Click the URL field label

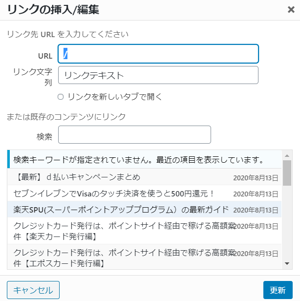point(45,56)
